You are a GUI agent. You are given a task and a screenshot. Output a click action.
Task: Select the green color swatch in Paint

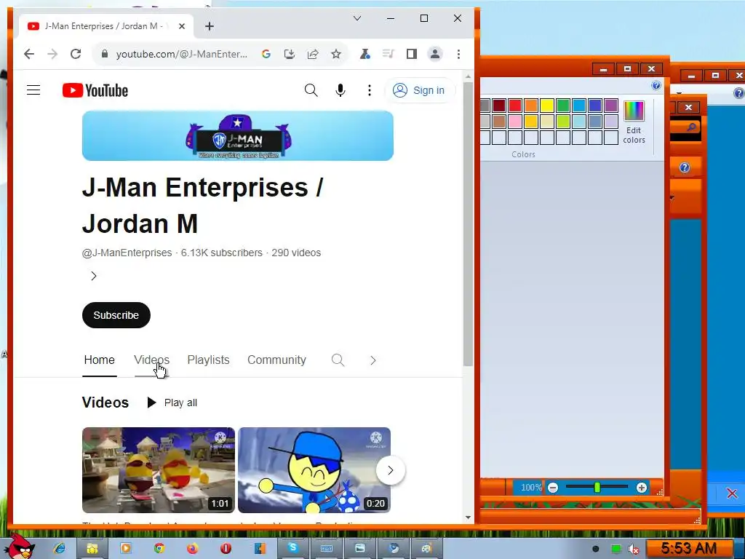[x=562, y=106]
